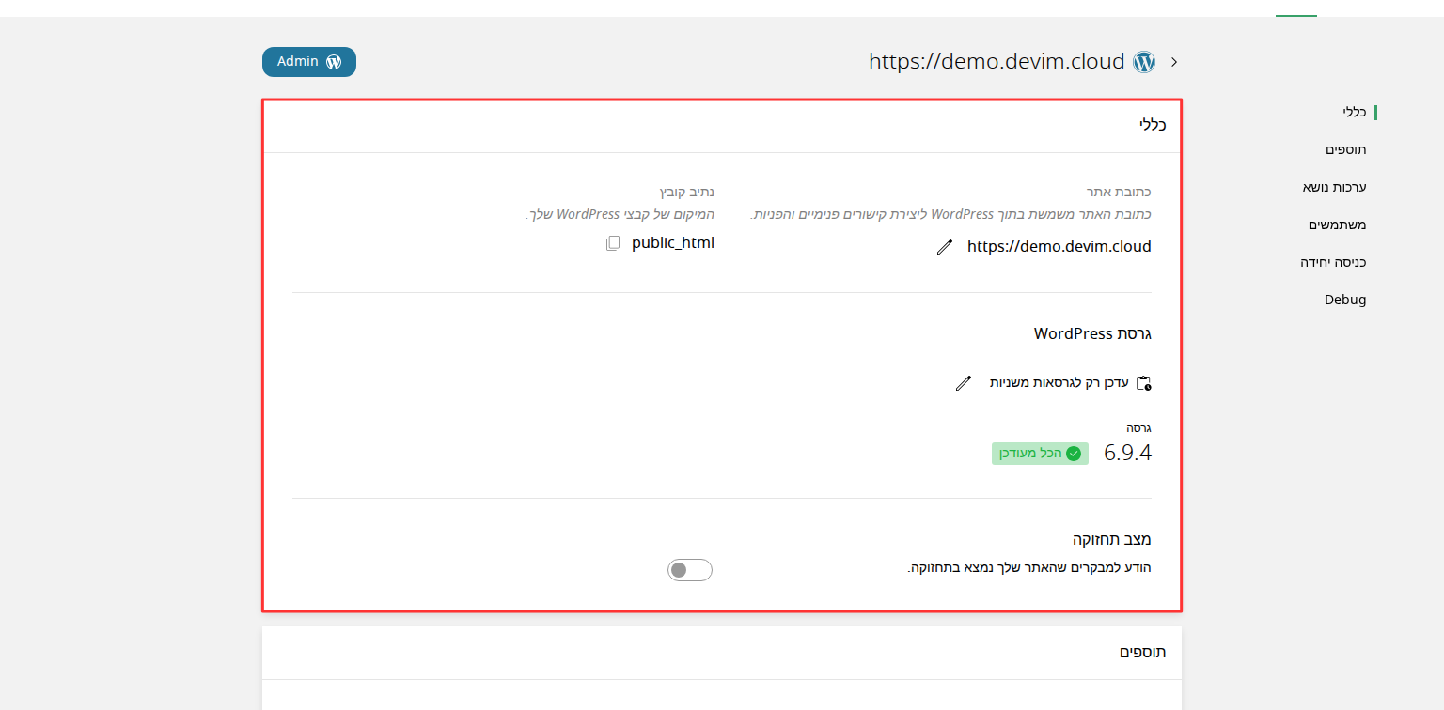Click the public_html path text
The image size is (1444, 710).
673,243
